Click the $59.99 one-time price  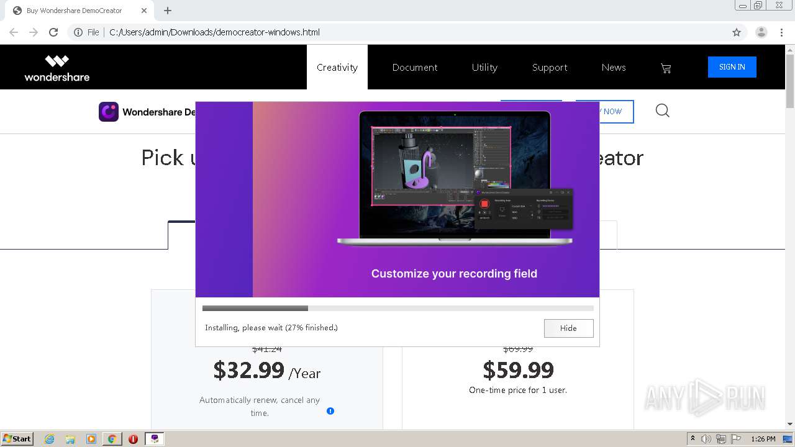pyautogui.click(x=518, y=370)
